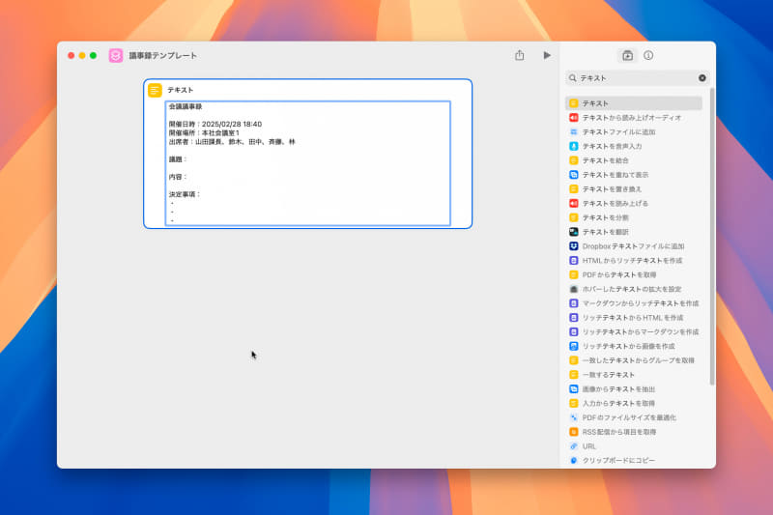Select the 入力からテキストを取得 action
Image resolution: width=773 pixels, height=515 pixels.
(x=634, y=403)
